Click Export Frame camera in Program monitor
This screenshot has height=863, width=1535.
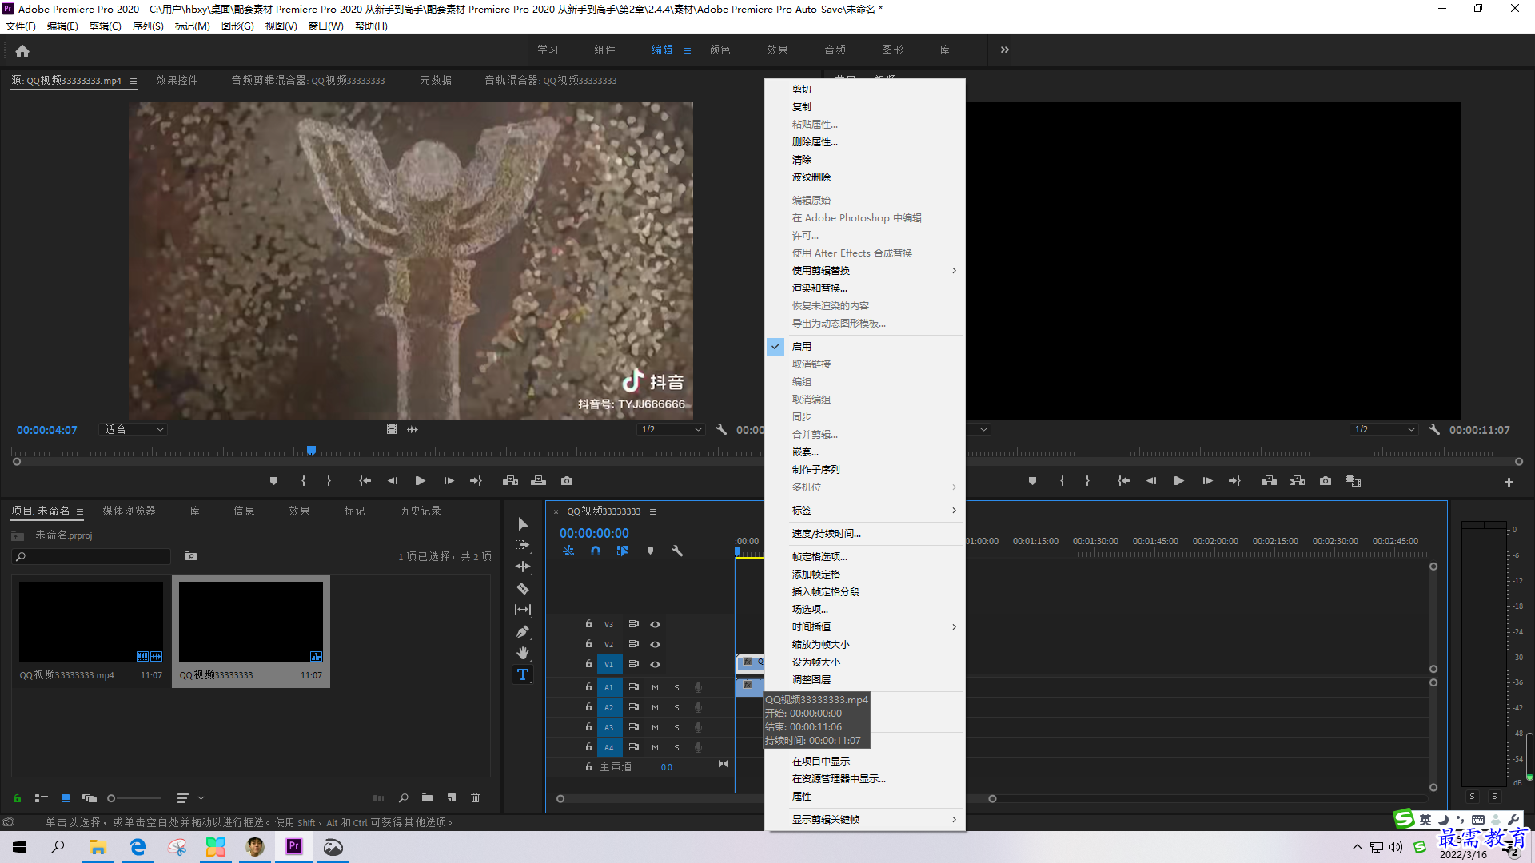click(x=1326, y=481)
